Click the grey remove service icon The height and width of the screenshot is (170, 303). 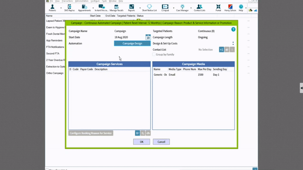pos(143,133)
